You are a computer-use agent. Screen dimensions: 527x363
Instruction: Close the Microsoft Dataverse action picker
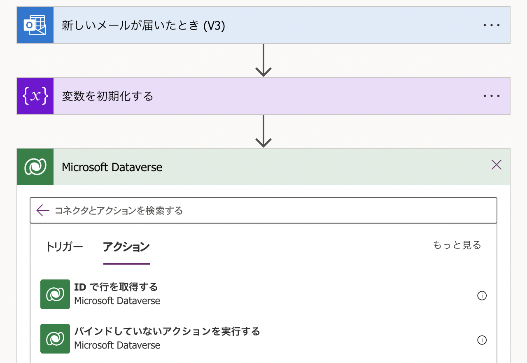coord(497,165)
